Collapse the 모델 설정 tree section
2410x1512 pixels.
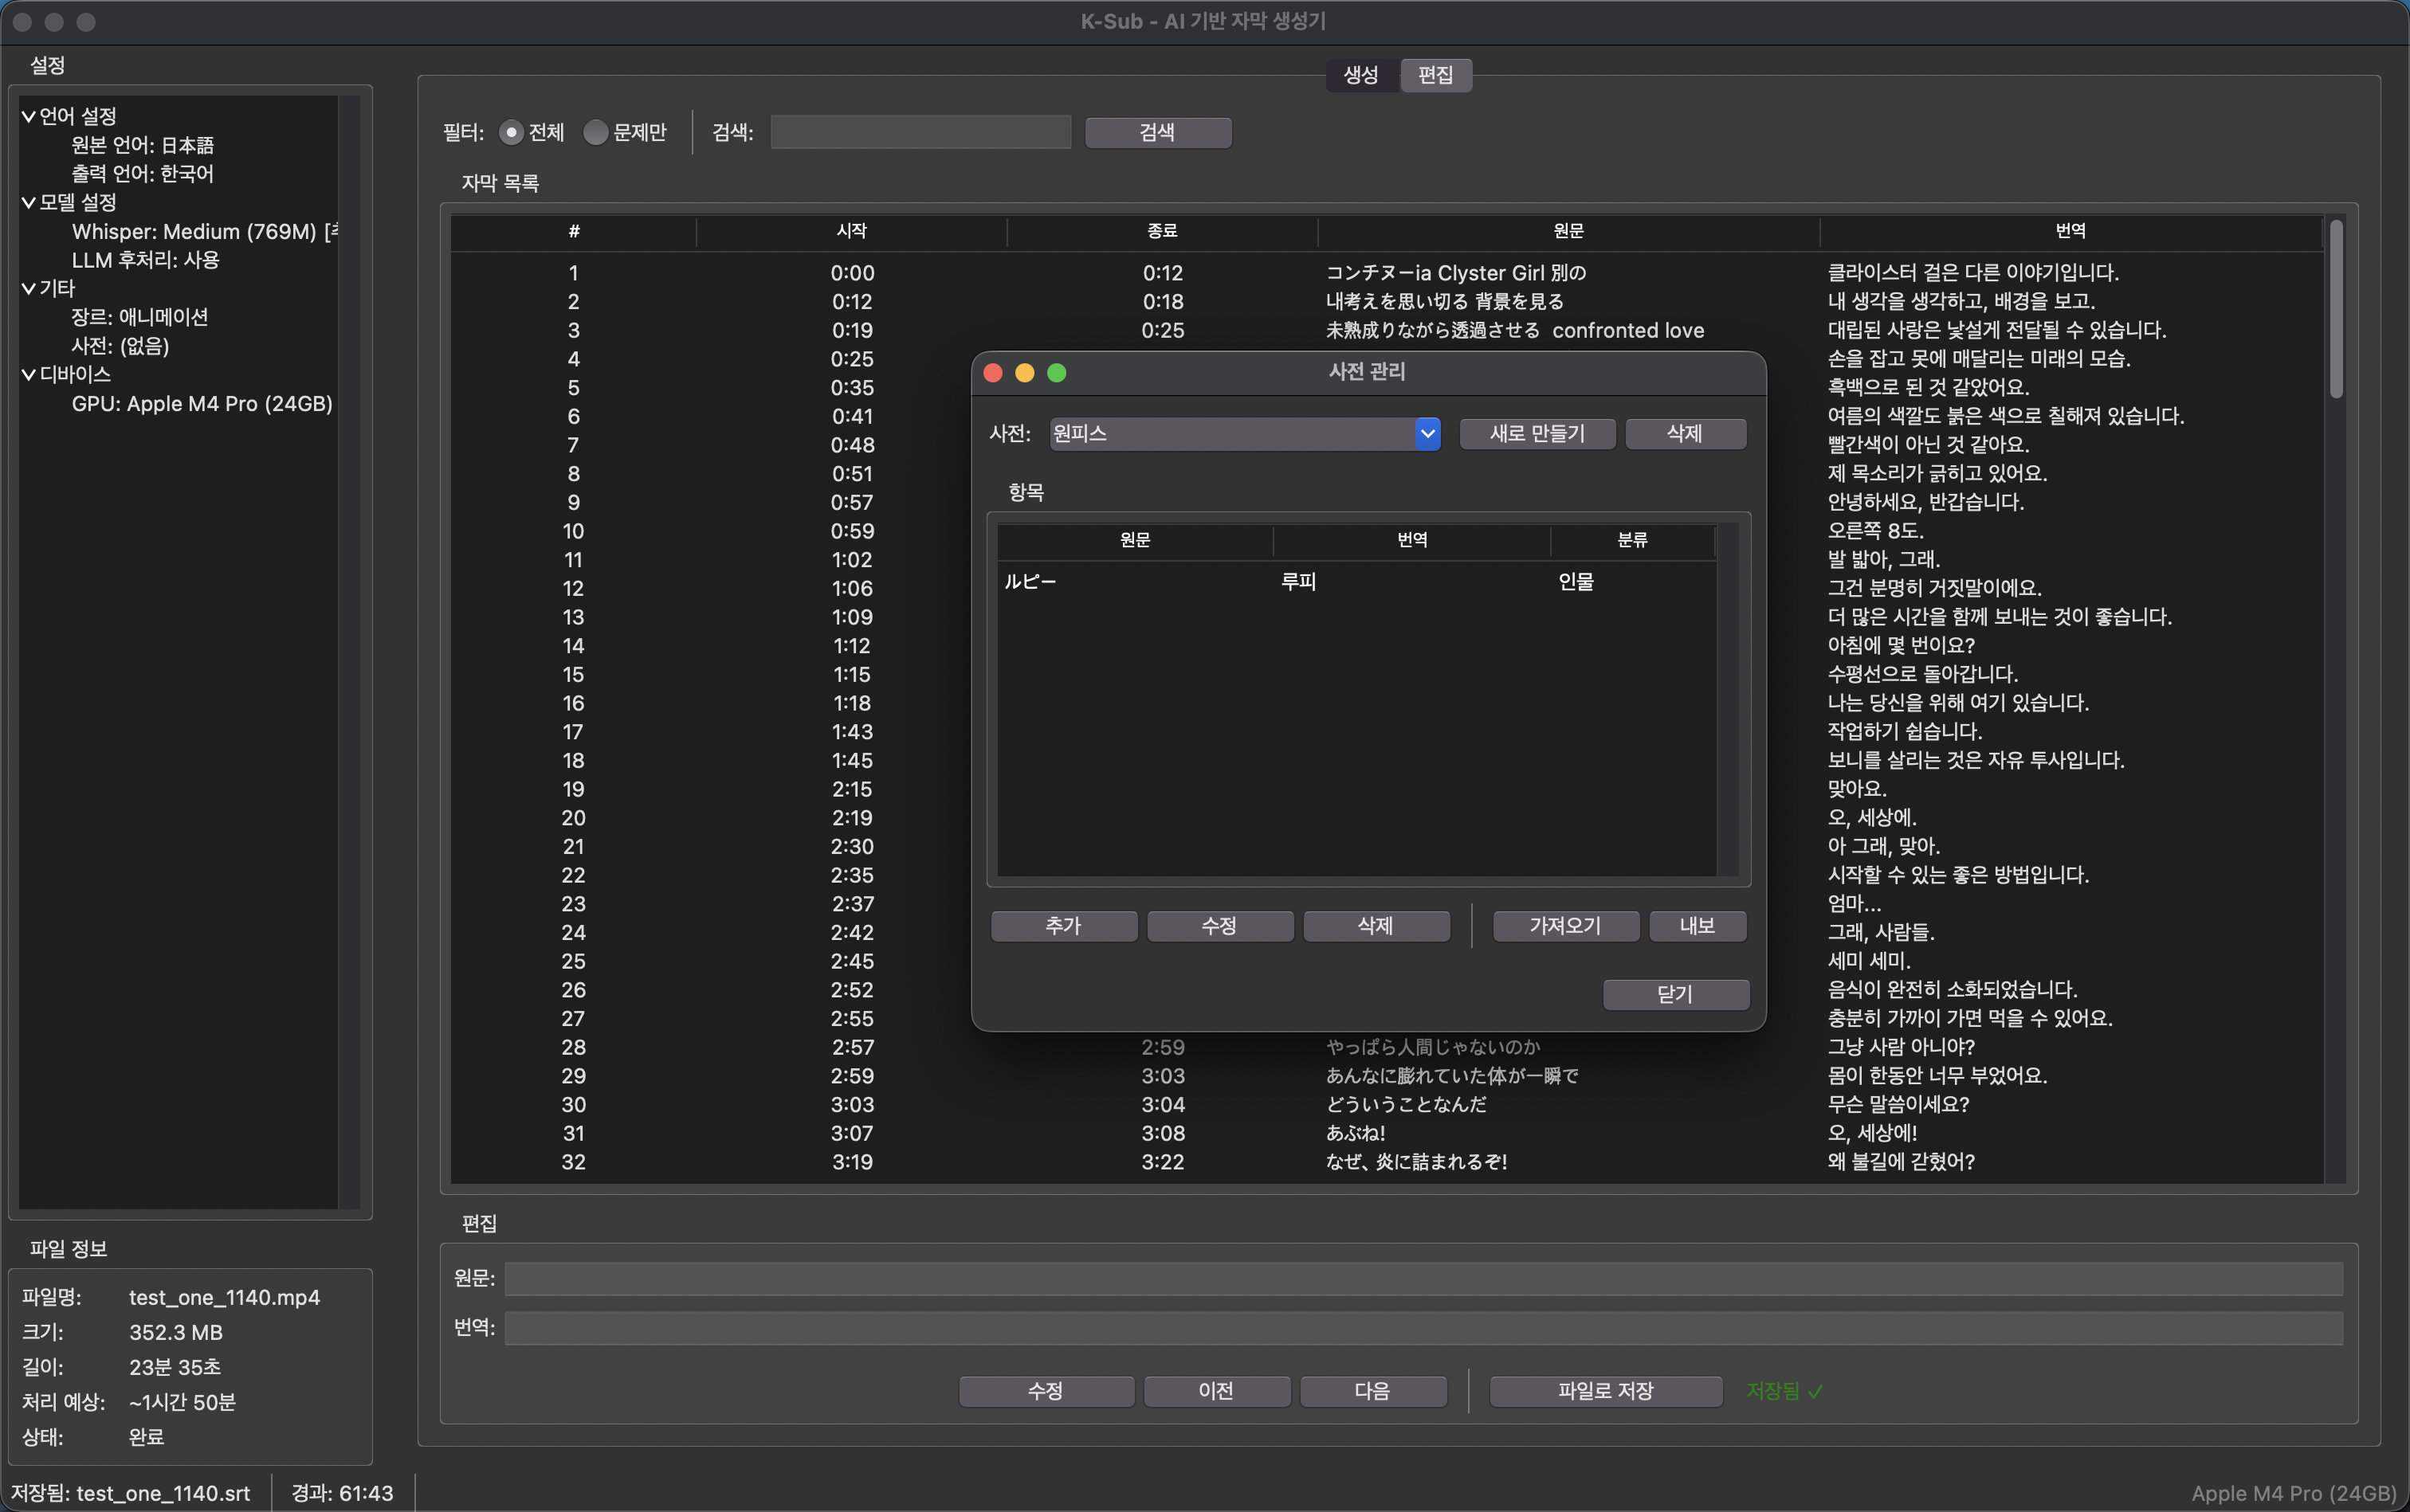[x=28, y=203]
